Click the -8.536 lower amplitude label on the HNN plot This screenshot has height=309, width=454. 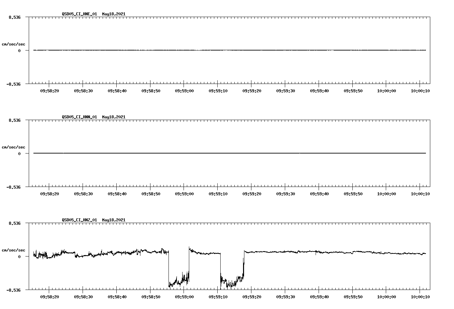click(x=13, y=188)
